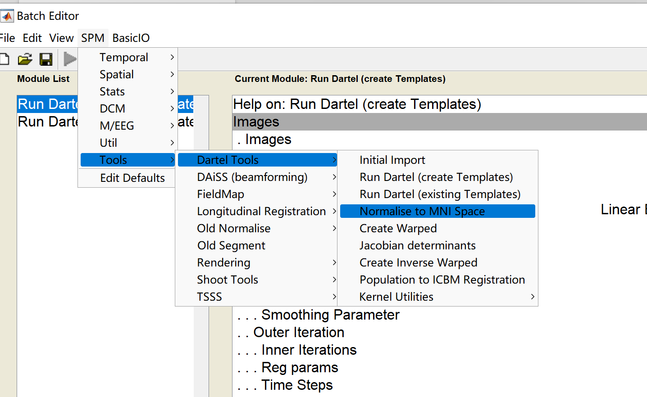Open DAiSS (beamforming) submenu

pyautogui.click(x=257, y=177)
